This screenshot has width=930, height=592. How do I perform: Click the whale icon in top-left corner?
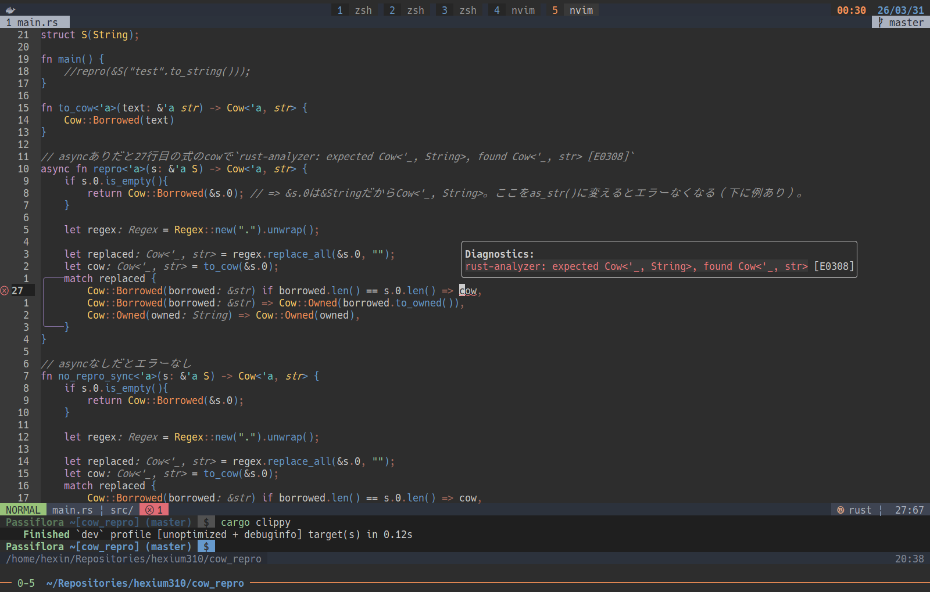coord(10,10)
